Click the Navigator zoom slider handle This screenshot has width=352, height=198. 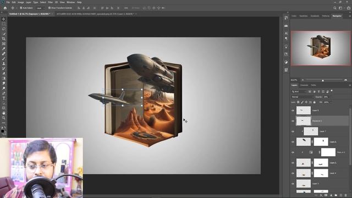(323, 80)
